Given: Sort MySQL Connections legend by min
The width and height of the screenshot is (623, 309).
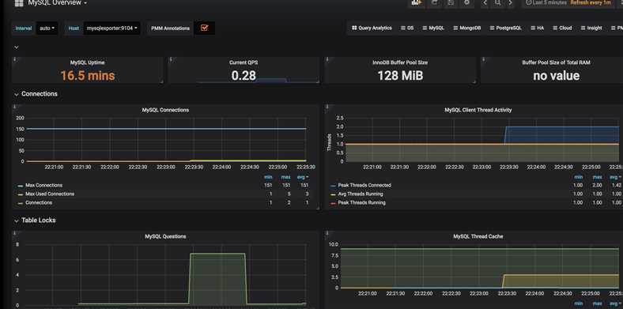Looking at the screenshot, I should click(268, 177).
